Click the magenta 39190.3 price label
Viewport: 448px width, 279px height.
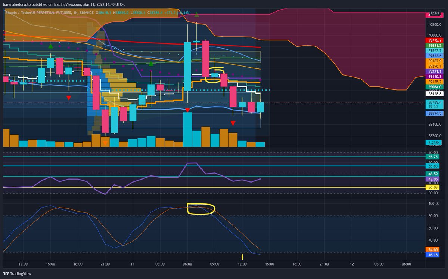tap(434, 76)
